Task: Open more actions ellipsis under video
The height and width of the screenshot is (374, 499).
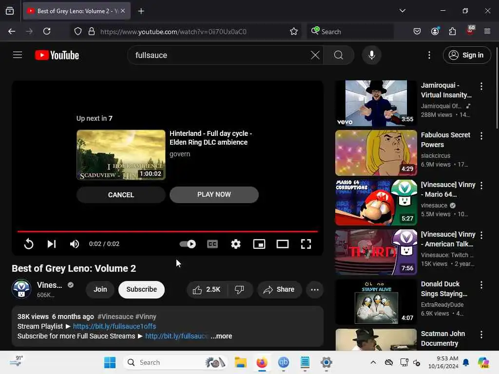Action: click(315, 289)
